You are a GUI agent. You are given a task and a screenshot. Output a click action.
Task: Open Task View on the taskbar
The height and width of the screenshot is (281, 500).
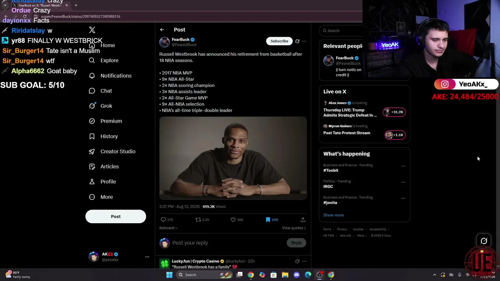point(239,275)
